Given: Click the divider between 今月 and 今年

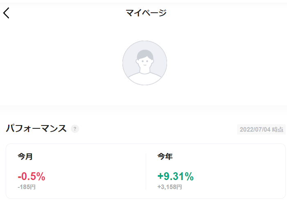Looking at the screenshot, I should point(146,171).
